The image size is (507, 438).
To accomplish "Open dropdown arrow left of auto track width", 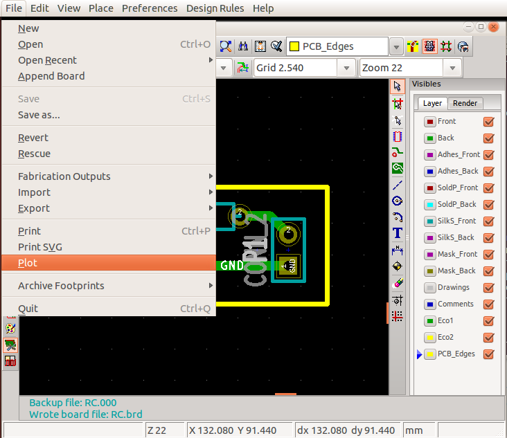I will coord(224,68).
